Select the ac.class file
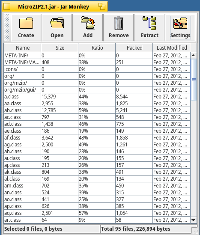This screenshot has height=235, width=200. tap(97, 117)
